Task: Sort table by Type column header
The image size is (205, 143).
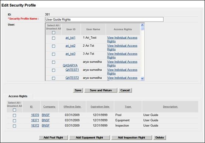Action: [x=128, y=107]
